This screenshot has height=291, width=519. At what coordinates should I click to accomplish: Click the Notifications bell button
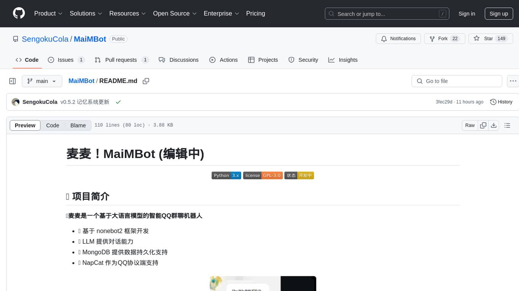point(398,39)
